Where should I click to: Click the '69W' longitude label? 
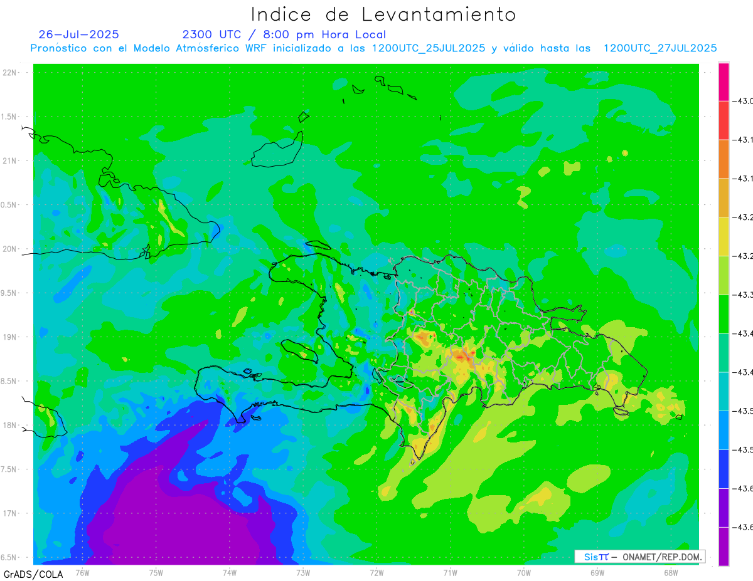[x=597, y=572]
